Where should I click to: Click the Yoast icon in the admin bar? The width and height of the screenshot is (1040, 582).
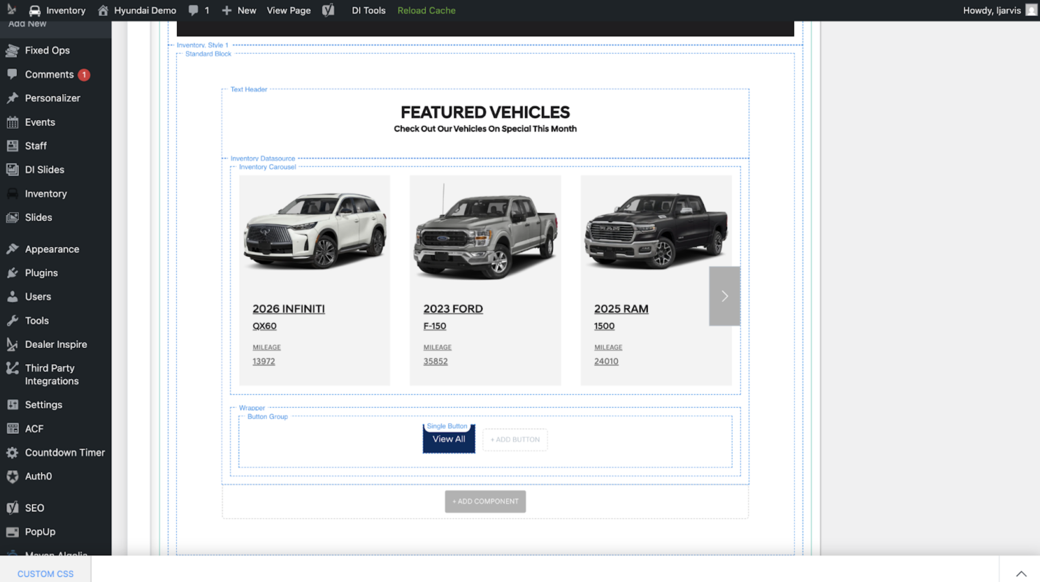pyautogui.click(x=328, y=10)
